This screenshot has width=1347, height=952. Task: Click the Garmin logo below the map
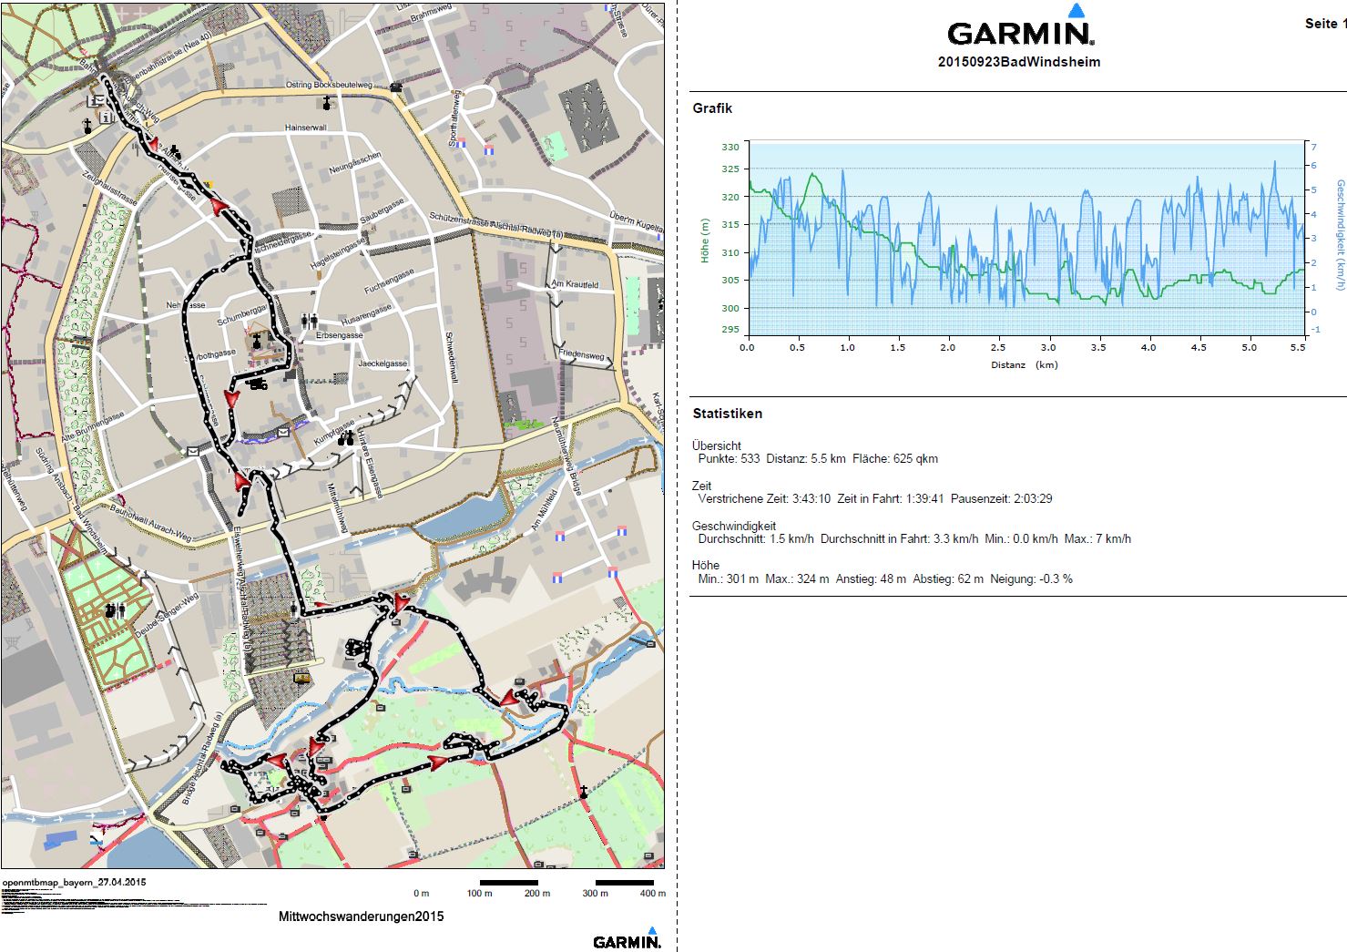[x=627, y=938]
